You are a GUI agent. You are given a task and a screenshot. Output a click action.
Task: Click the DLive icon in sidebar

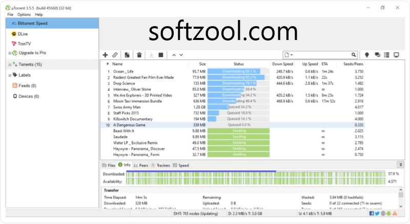[14, 34]
